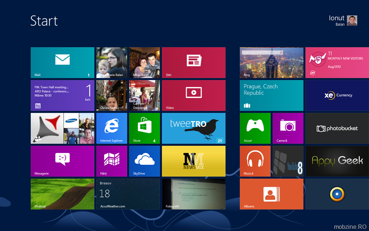Open the Albums tile
Screen dimensions: 369x231
[272, 194]
